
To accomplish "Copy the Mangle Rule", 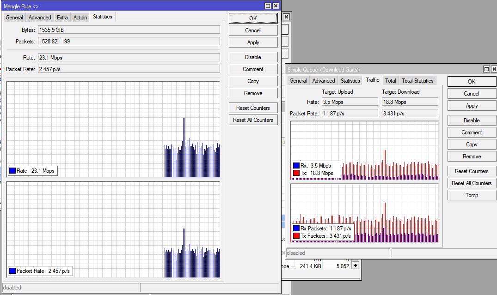I will pyautogui.click(x=253, y=81).
